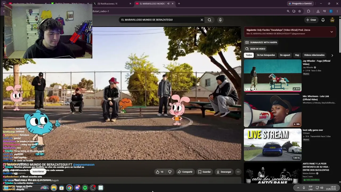Subscribe with the Suscribirse button
Image resolution: width=341 pixels, height=192 pixels.
38,172
